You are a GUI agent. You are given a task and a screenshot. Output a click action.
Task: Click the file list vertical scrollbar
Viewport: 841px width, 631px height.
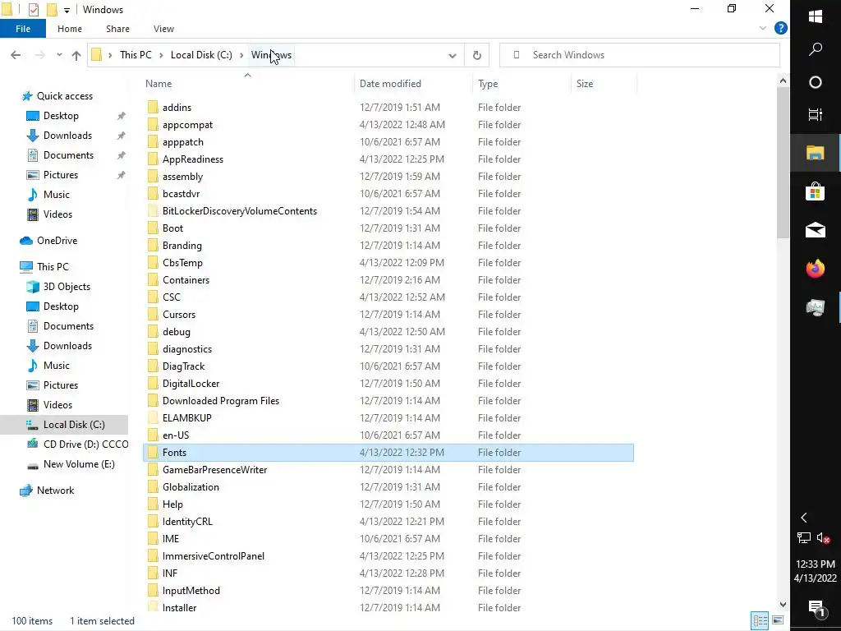pos(783,162)
